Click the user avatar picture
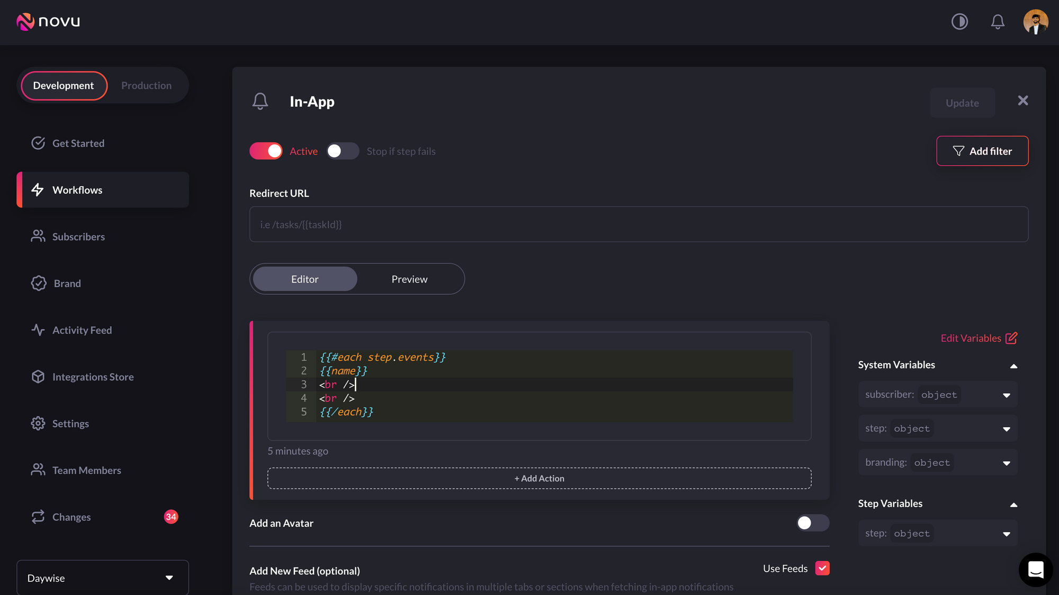The image size is (1059, 595). pos(1035,22)
